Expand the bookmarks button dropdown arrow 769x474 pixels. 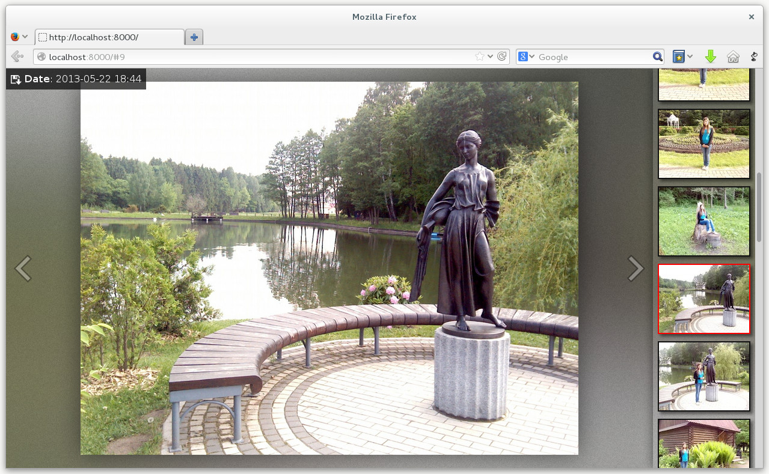pos(690,56)
